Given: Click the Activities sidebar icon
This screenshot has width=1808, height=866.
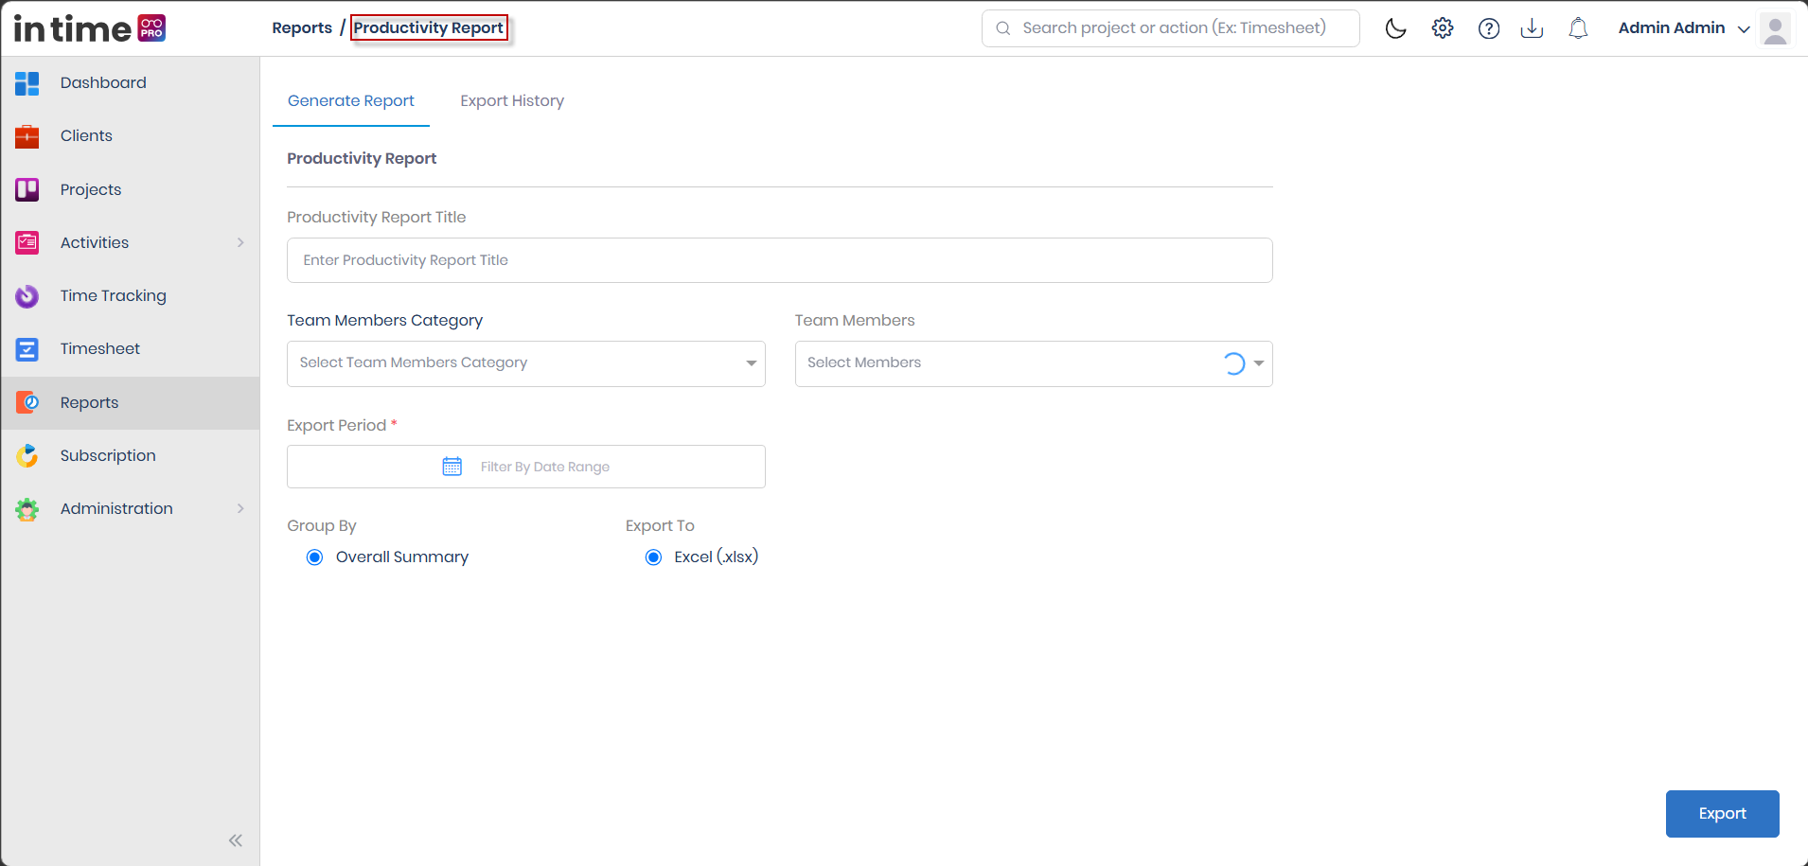Looking at the screenshot, I should coord(27,242).
